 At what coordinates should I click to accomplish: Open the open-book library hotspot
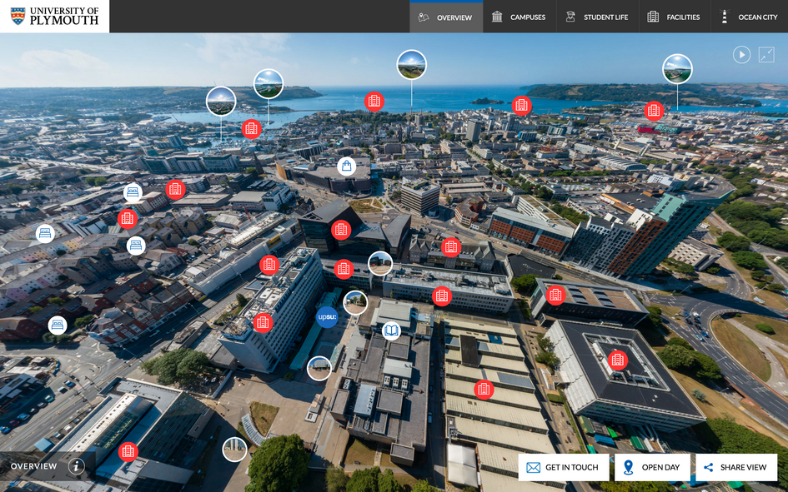coord(391,330)
